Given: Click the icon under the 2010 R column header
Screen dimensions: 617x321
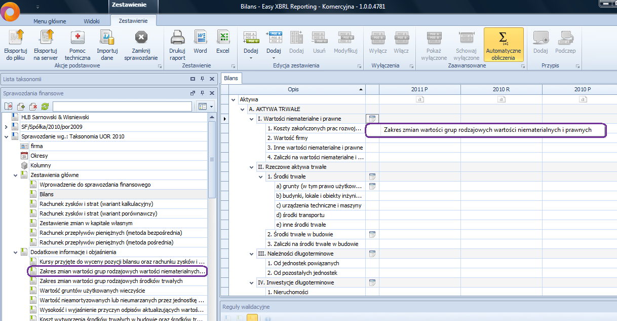Looking at the screenshot, I should (501, 99).
